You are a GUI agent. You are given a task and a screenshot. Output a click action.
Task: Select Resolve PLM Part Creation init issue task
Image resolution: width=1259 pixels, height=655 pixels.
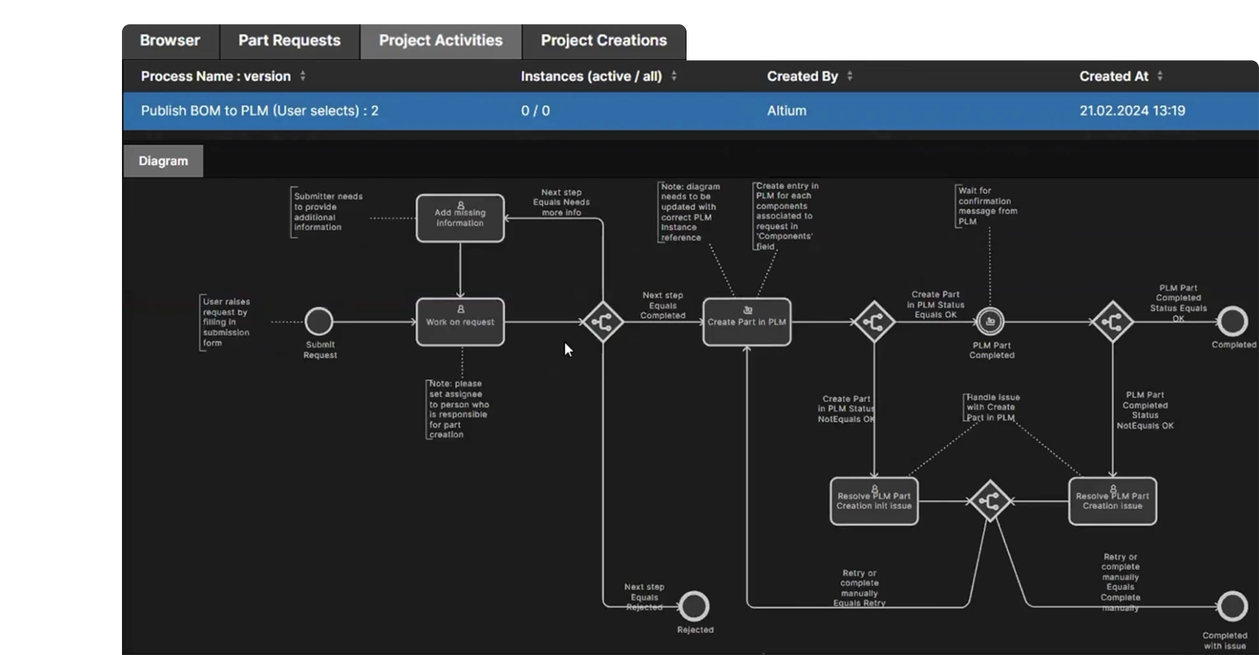(874, 501)
